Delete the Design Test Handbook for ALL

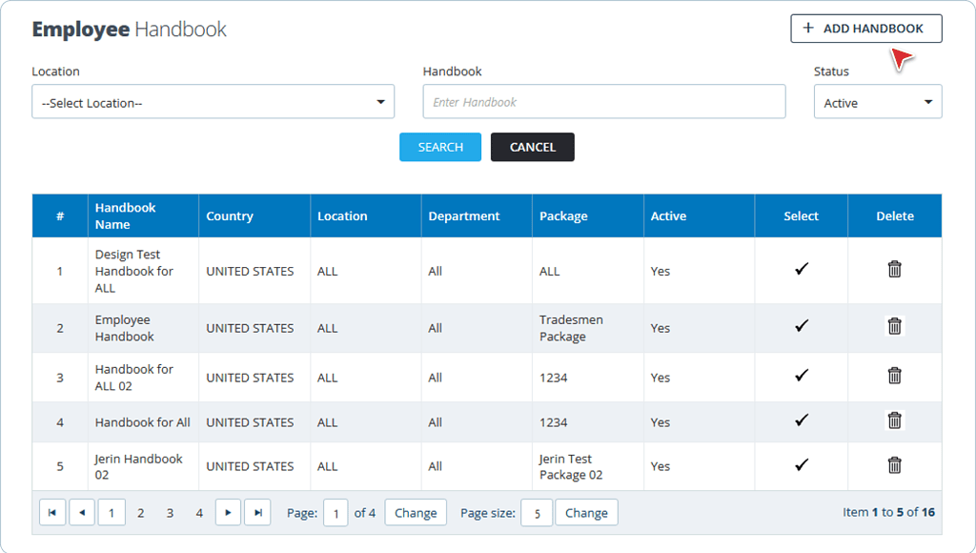894,271
